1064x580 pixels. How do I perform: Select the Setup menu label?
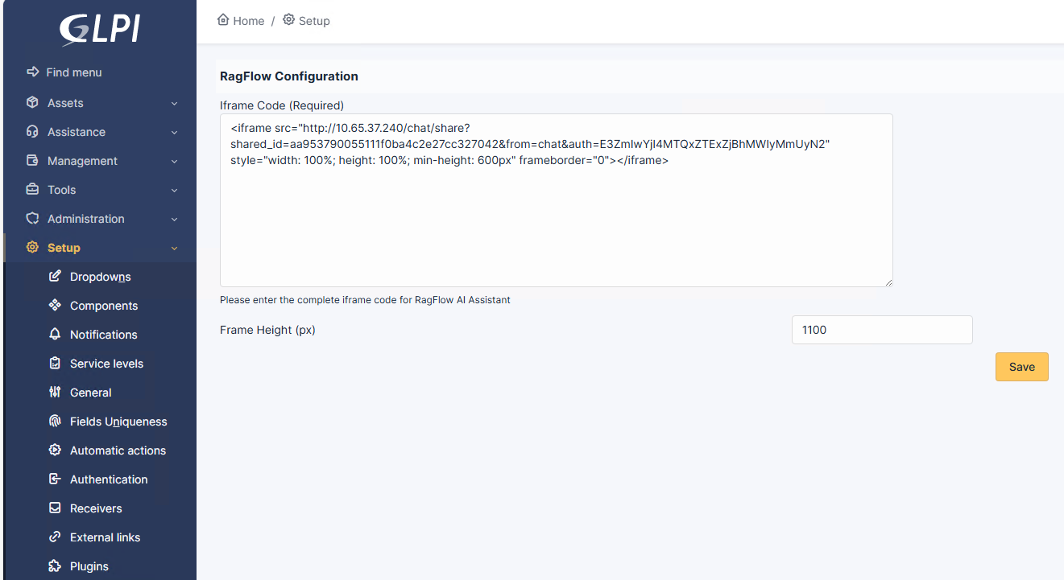click(x=64, y=248)
